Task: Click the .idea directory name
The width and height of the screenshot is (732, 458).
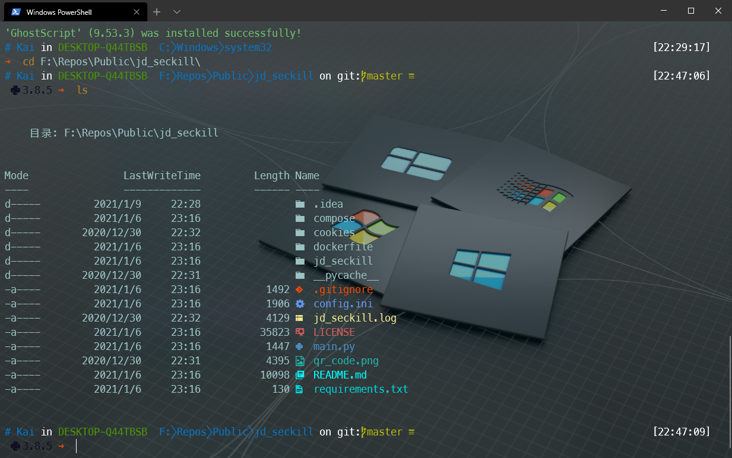Action: click(x=328, y=204)
